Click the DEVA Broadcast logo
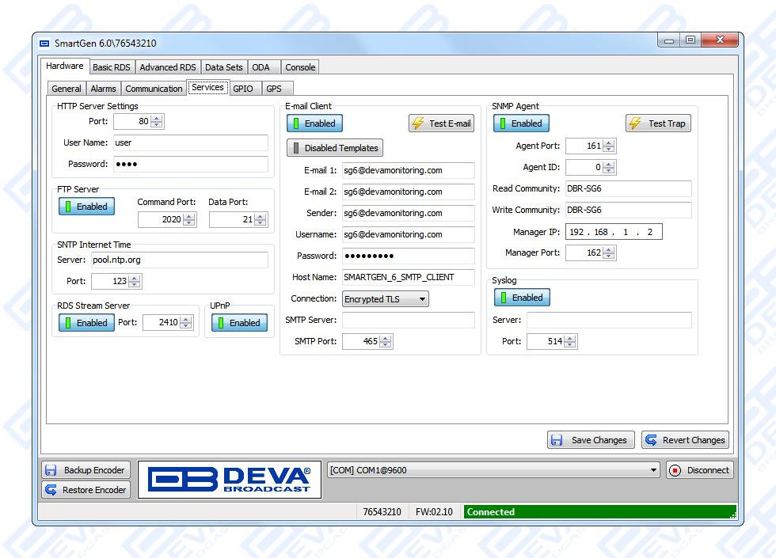Screen dimensions: 776x558 coord(230,480)
